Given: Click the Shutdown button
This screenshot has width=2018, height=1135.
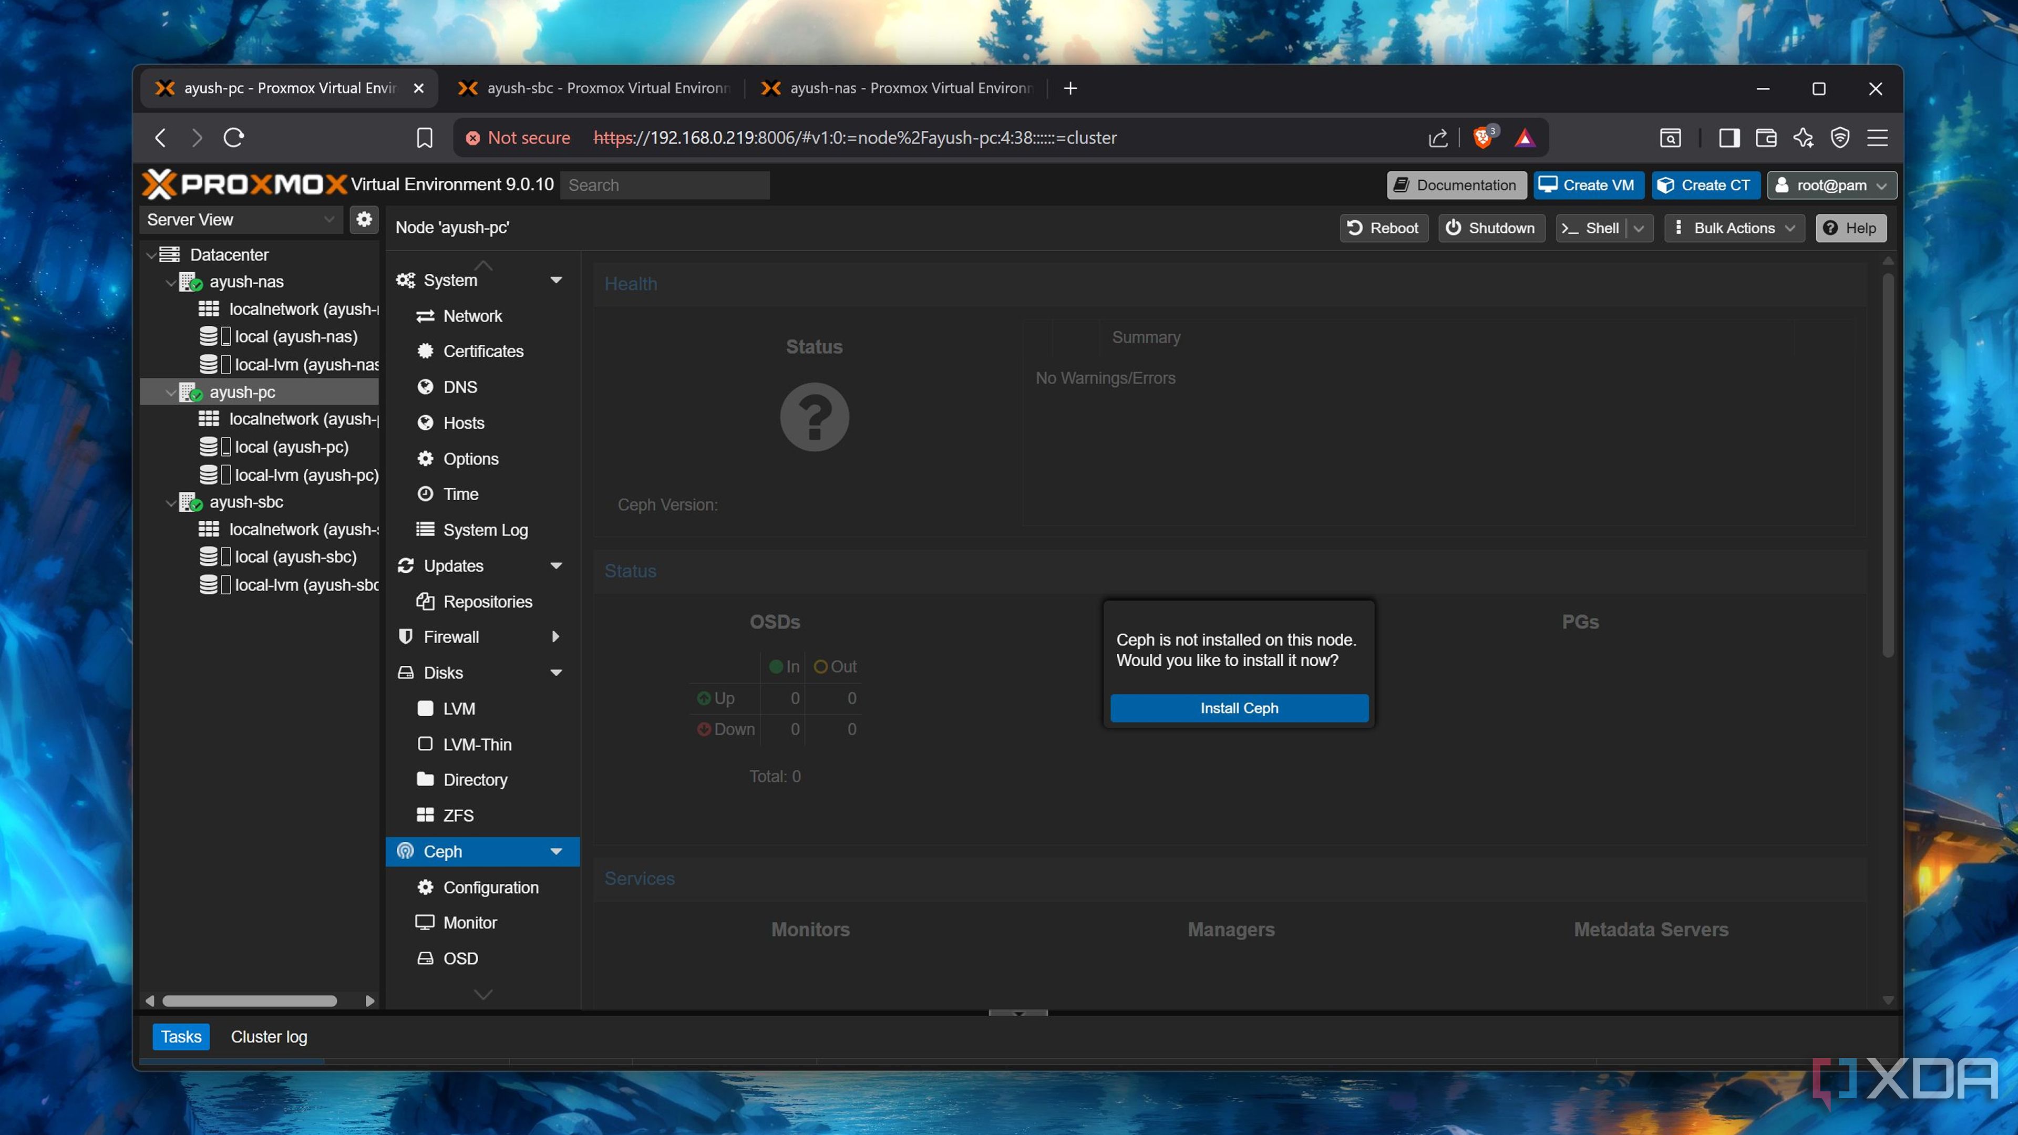Looking at the screenshot, I should click(1491, 228).
